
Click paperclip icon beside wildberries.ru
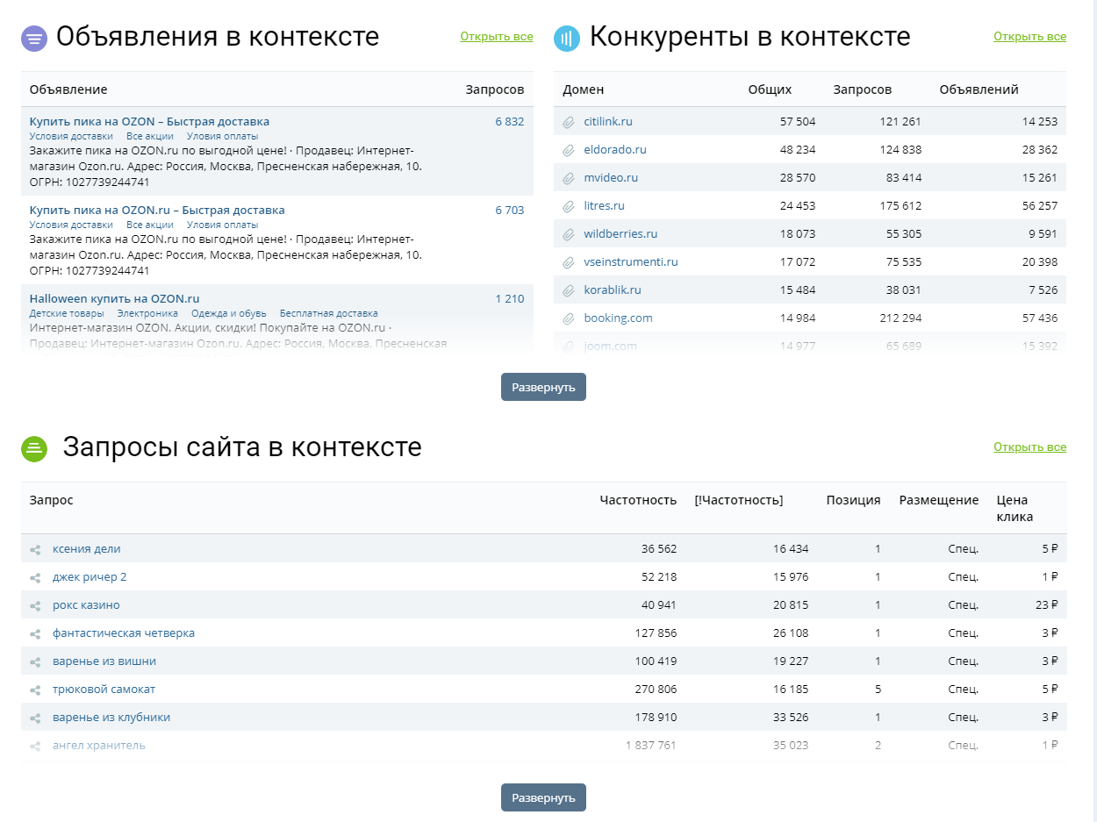pos(569,234)
